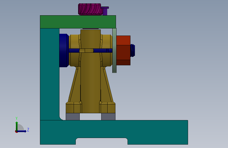Select the left gray spacer block

73,117
